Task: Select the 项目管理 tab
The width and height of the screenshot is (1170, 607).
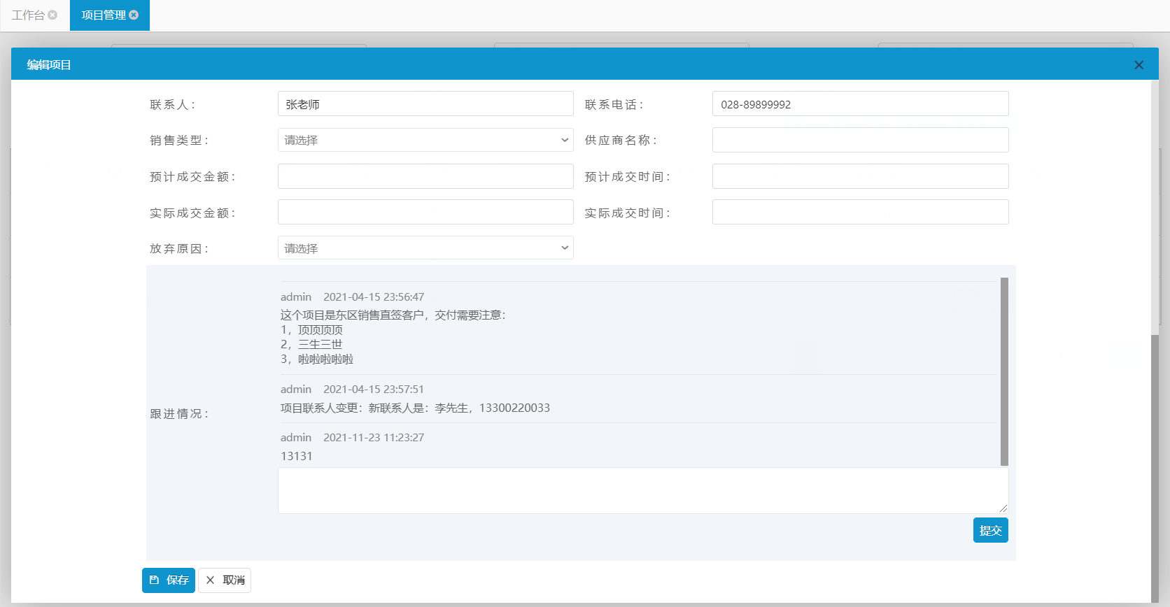Action: pos(103,15)
